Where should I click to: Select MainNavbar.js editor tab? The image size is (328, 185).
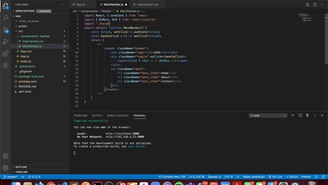(x=113, y=5)
